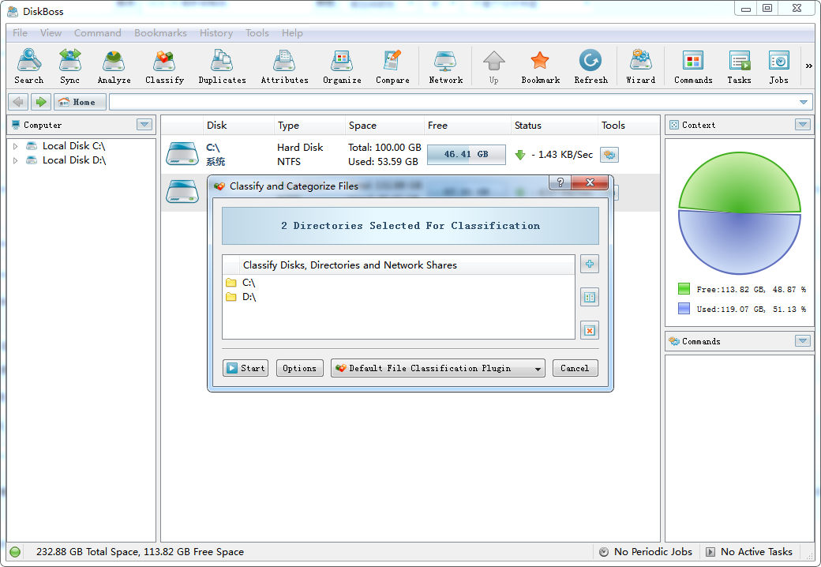This screenshot has width=821, height=567.
Task: Open the Bookmarks menu
Action: click(160, 33)
